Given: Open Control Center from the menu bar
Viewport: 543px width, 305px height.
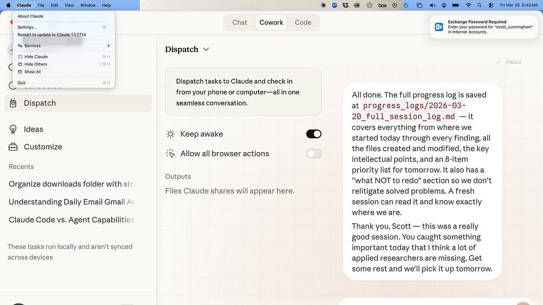Looking at the screenshot, I should tap(491, 5).
